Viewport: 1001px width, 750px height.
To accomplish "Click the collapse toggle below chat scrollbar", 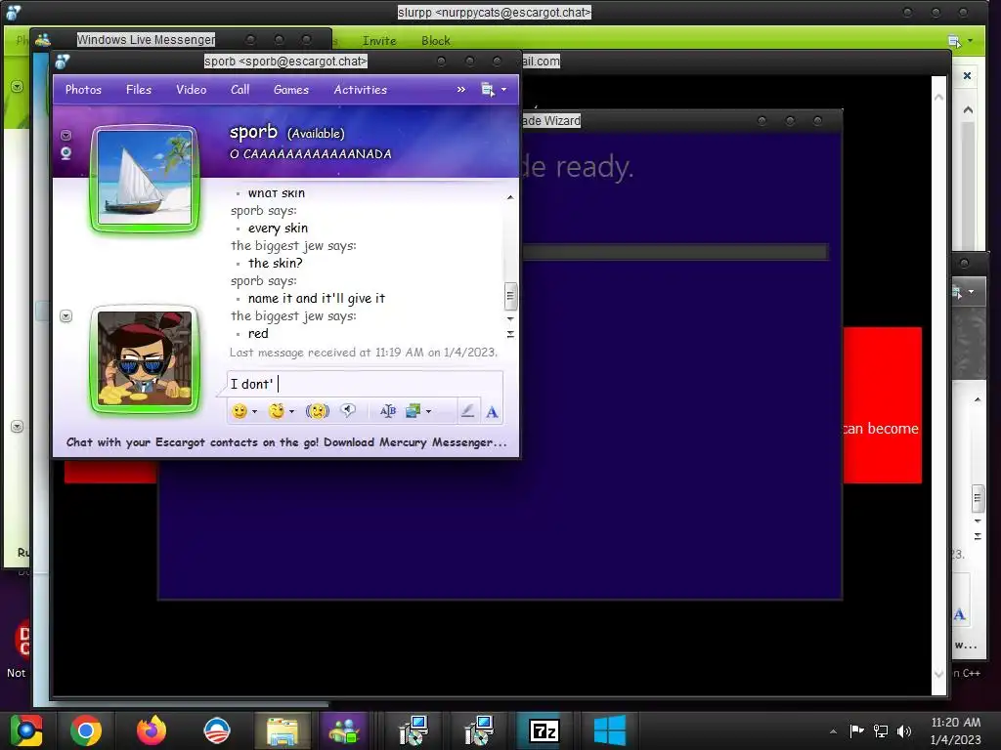I will [x=510, y=334].
